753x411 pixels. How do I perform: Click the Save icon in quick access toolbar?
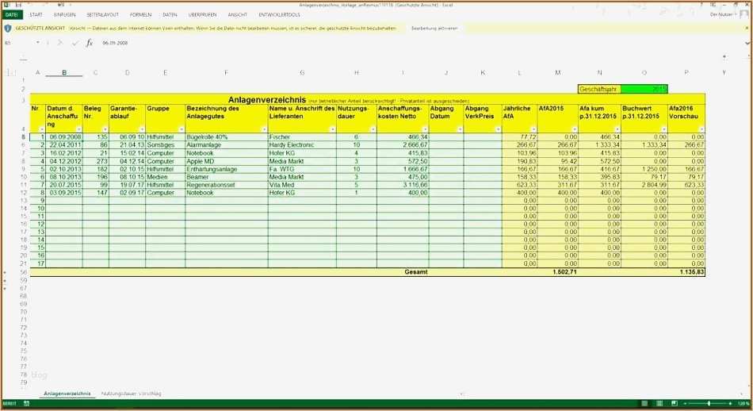coord(18,5)
